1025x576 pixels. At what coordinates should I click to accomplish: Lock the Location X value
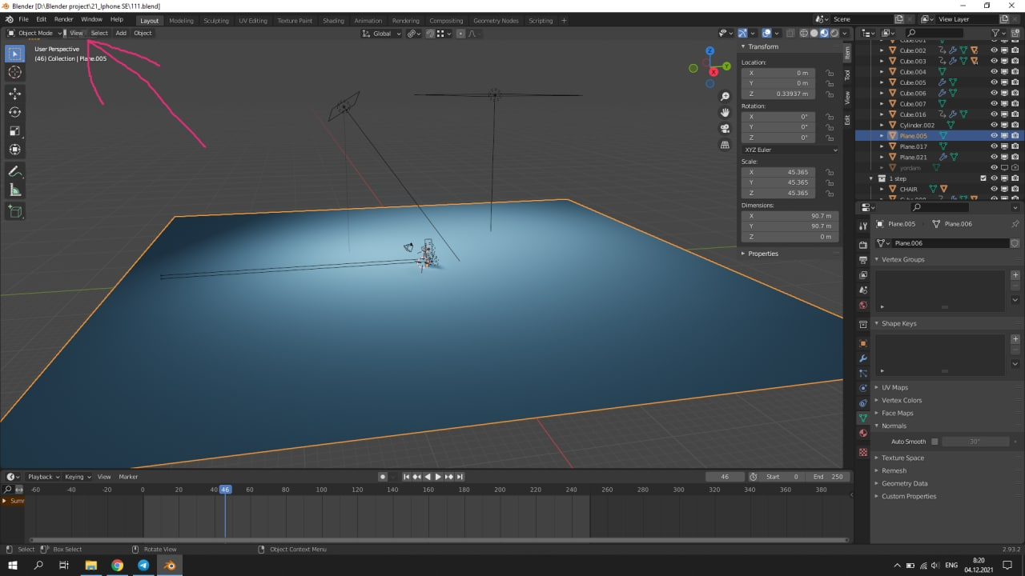[830, 73]
